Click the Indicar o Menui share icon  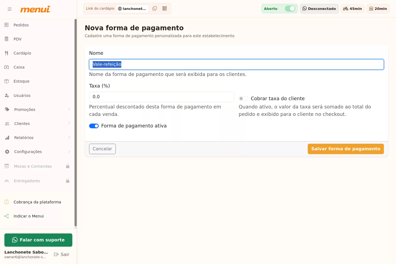7,216
